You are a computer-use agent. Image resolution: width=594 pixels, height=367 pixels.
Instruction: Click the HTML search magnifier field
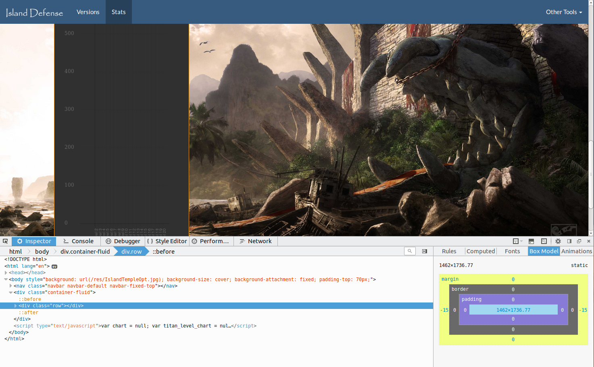click(410, 251)
